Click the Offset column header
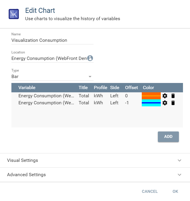Image resolution: width=190 pixels, height=201 pixels. 132,88
